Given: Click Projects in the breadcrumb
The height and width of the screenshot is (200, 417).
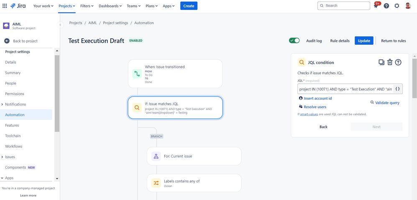Looking at the screenshot, I should click(x=76, y=23).
